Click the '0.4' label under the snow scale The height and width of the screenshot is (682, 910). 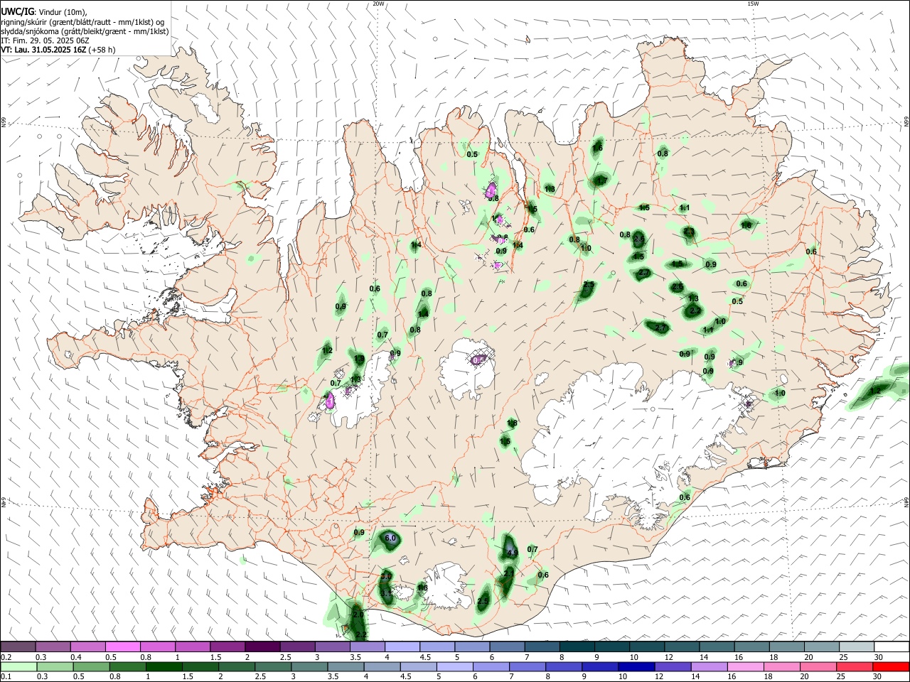click(x=75, y=657)
